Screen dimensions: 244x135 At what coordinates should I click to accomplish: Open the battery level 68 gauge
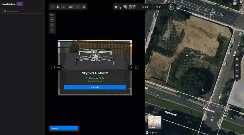point(171,7)
